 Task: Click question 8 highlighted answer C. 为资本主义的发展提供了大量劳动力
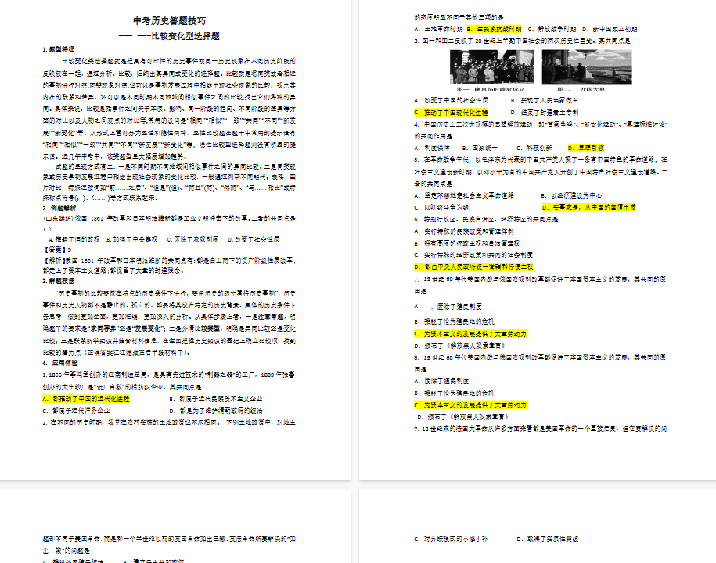(x=470, y=405)
